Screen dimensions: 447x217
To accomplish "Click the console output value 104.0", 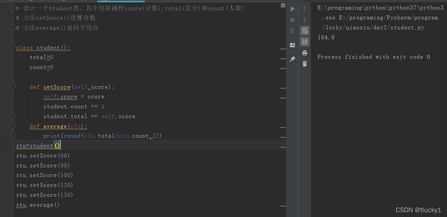I will coord(326,38).
